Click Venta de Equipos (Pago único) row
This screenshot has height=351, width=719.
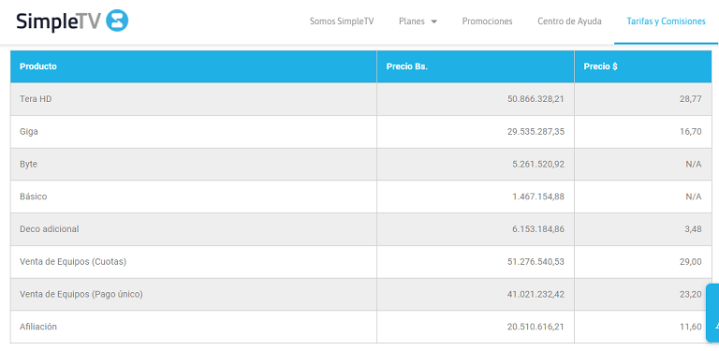360,294
